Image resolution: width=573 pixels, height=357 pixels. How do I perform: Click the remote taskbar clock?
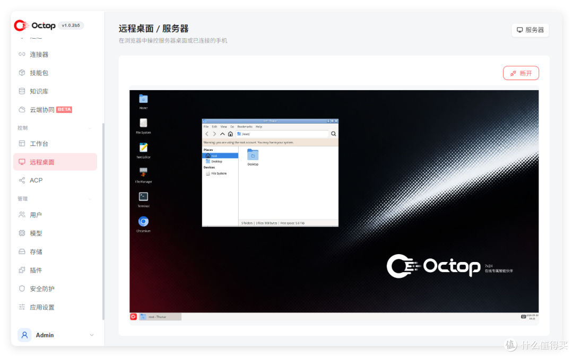532,317
